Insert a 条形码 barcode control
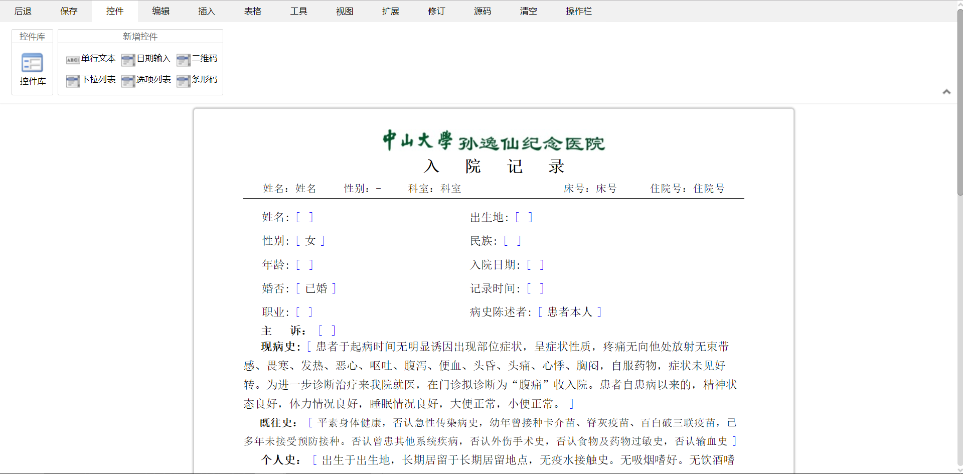Screen dimensions: 963x474 198,80
